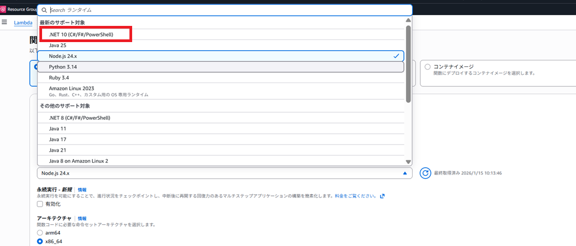Choose Java 11 runtime
The height and width of the screenshot is (246, 576).
tap(221, 129)
